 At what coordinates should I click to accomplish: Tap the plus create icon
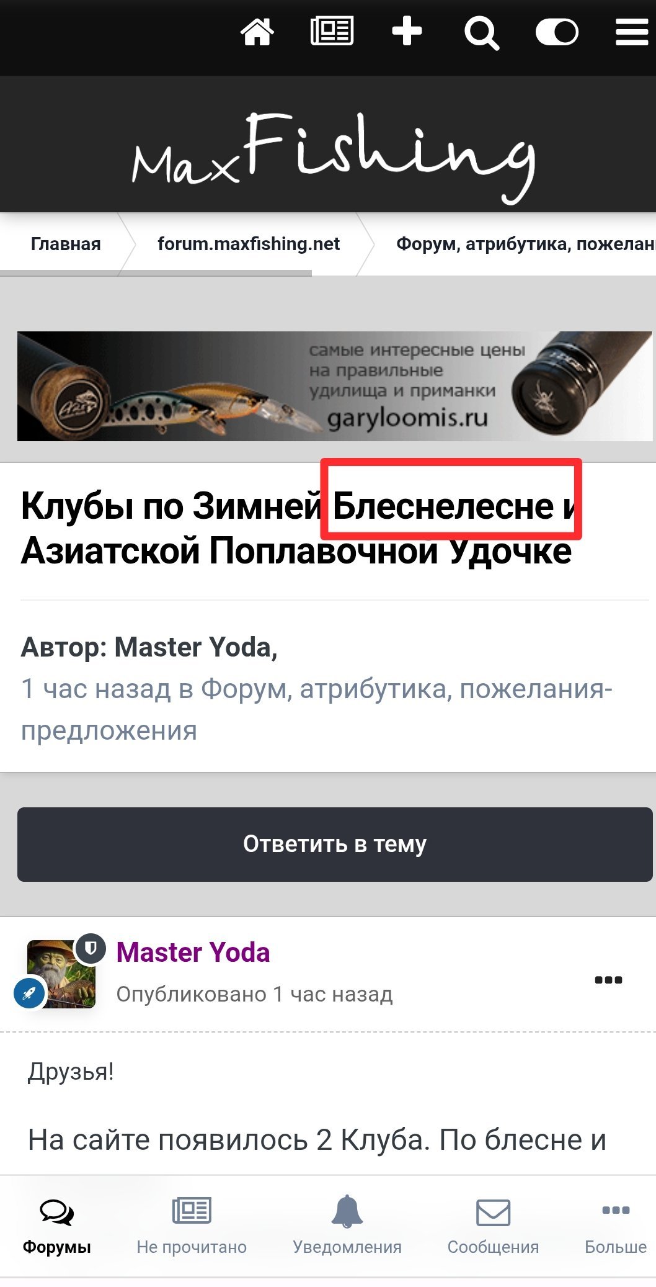pos(407,32)
